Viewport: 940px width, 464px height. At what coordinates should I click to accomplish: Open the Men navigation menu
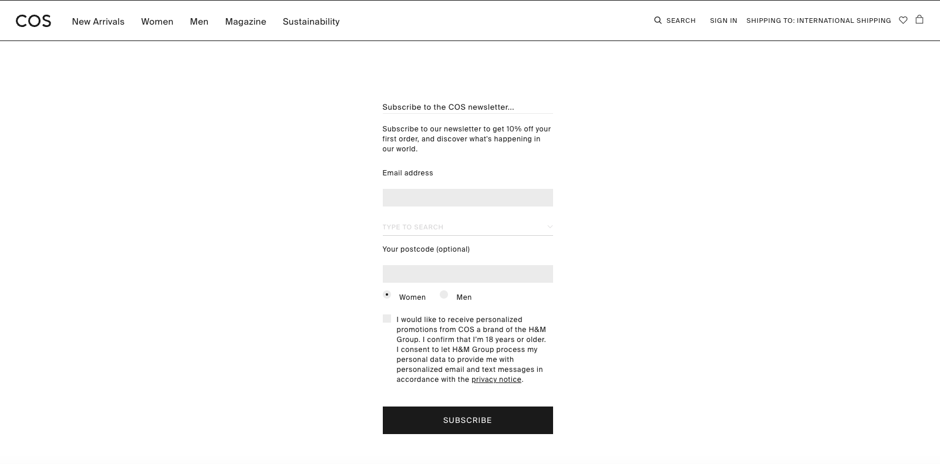(199, 22)
